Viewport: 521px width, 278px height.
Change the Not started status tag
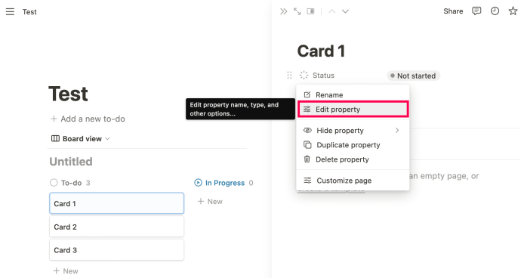413,76
